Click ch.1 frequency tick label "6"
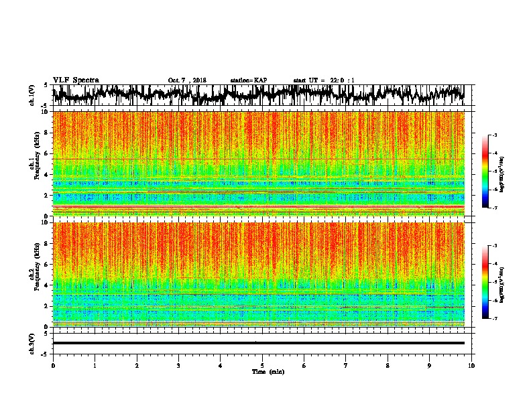This screenshot has height=410, width=531. coord(47,153)
